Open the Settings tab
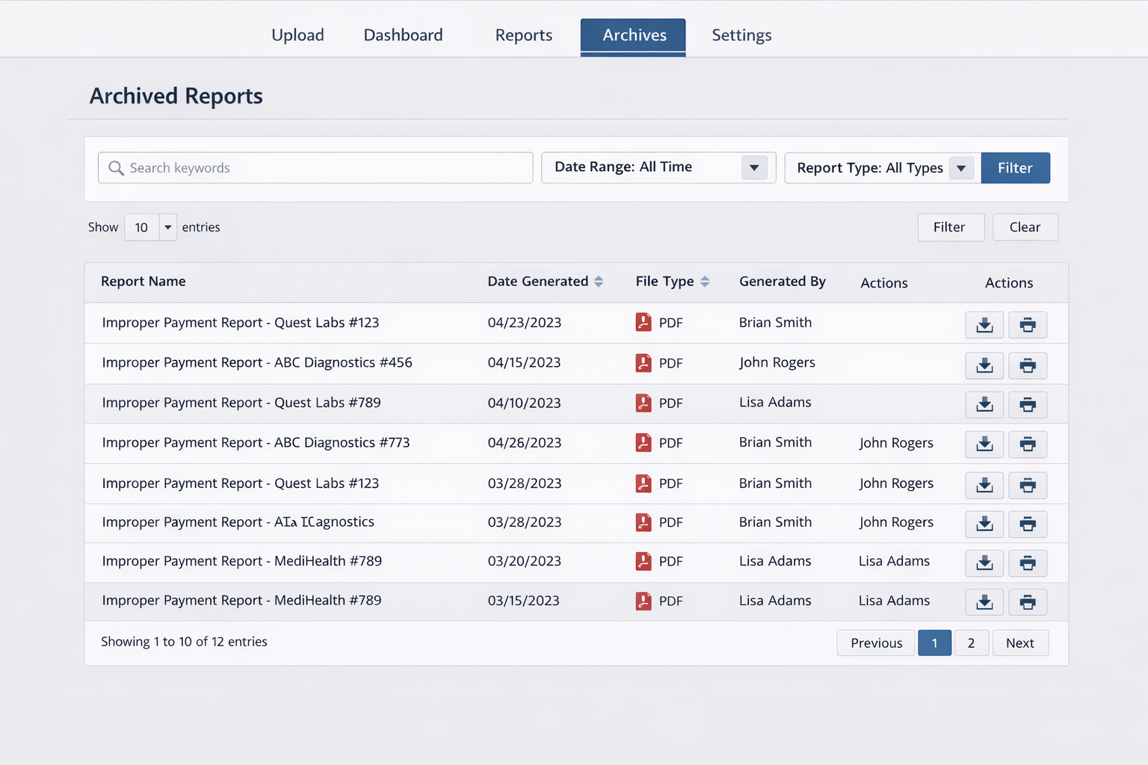Image resolution: width=1148 pixels, height=765 pixels. pyautogui.click(x=741, y=35)
